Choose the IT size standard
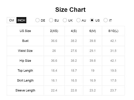The image size is (134, 100). pos(106,20)
